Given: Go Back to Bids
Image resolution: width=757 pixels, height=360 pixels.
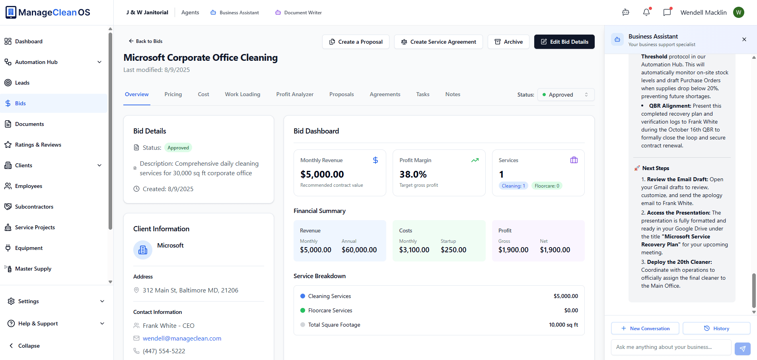Looking at the screenshot, I should tap(145, 41).
